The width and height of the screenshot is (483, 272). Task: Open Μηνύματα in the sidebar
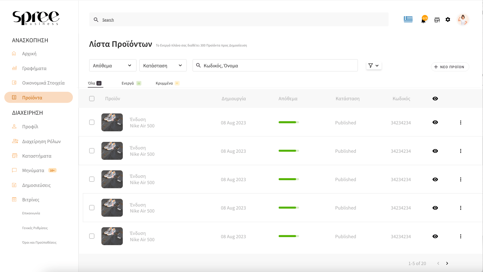pos(33,171)
